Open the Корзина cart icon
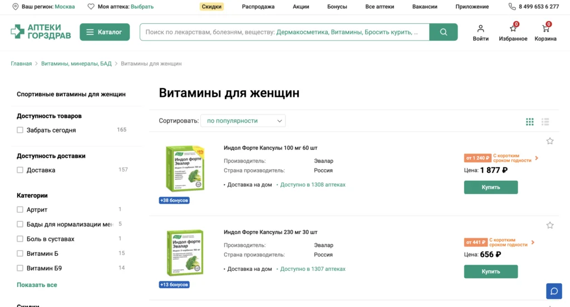Screen dimensions: 570x307 (x=546, y=28)
